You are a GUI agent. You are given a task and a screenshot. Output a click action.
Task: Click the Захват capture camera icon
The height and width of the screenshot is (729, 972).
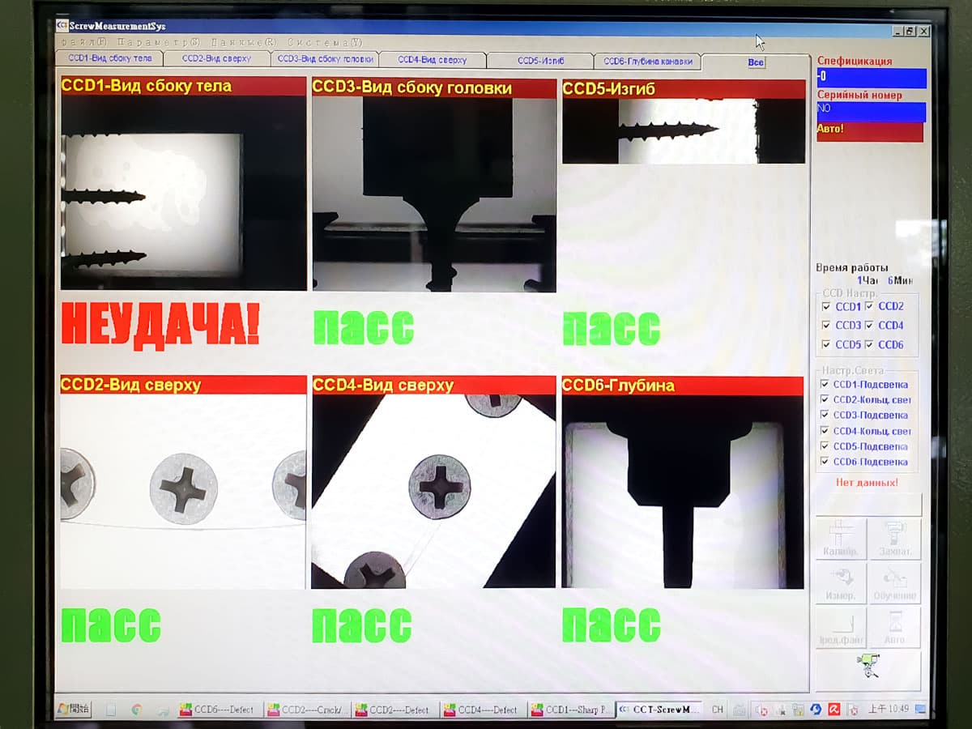895,539
